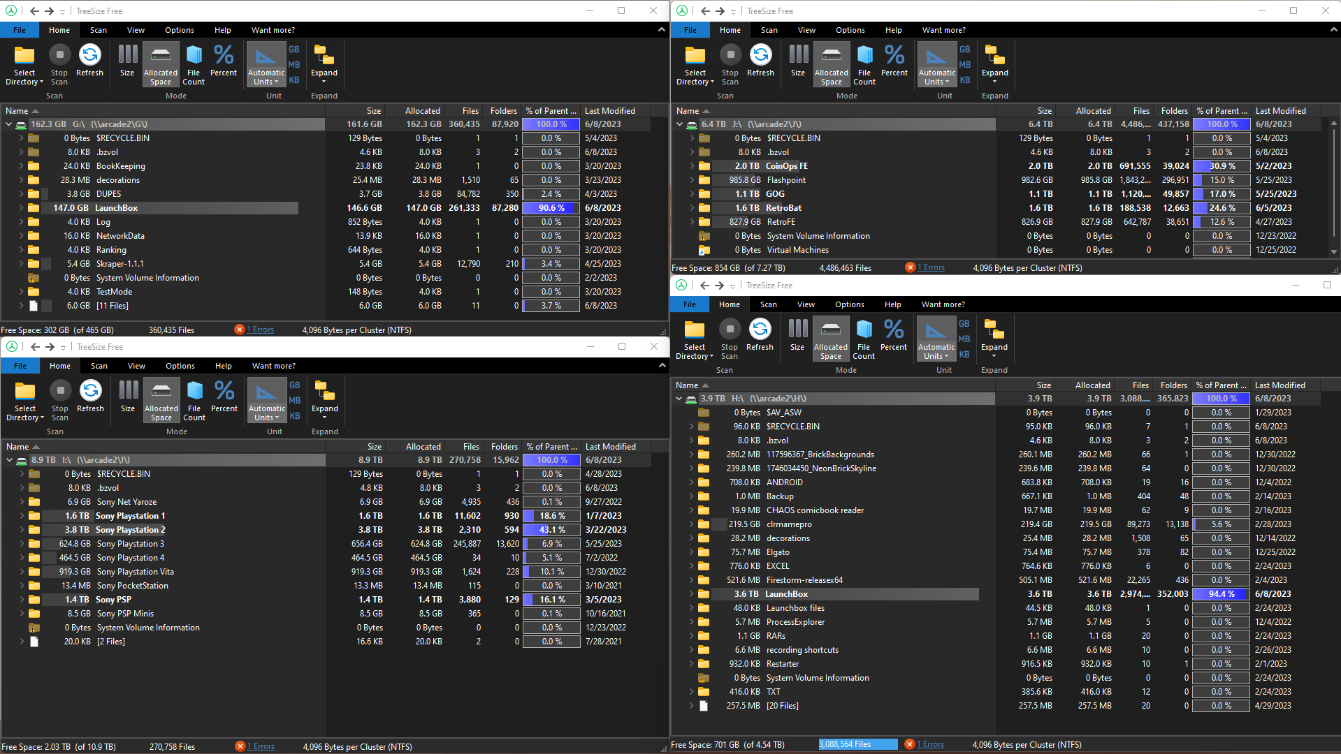Expand the DUPES folder row
The height and width of the screenshot is (754, 1341).
pyautogui.click(x=21, y=194)
